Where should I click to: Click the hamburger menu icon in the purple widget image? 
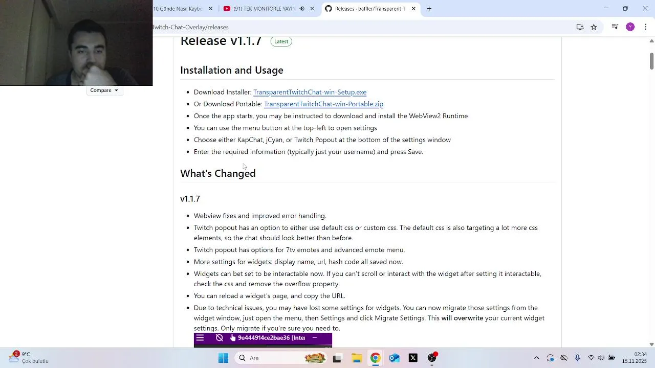[x=200, y=338]
